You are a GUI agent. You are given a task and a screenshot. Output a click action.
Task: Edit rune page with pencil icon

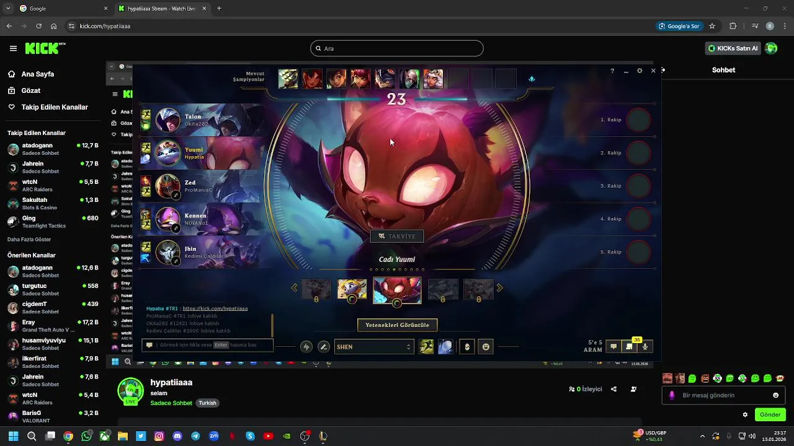323,347
